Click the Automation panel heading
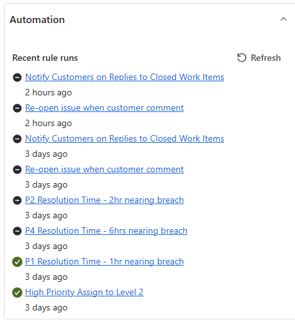The height and width of the screenshot is (322, 295). 37,20
